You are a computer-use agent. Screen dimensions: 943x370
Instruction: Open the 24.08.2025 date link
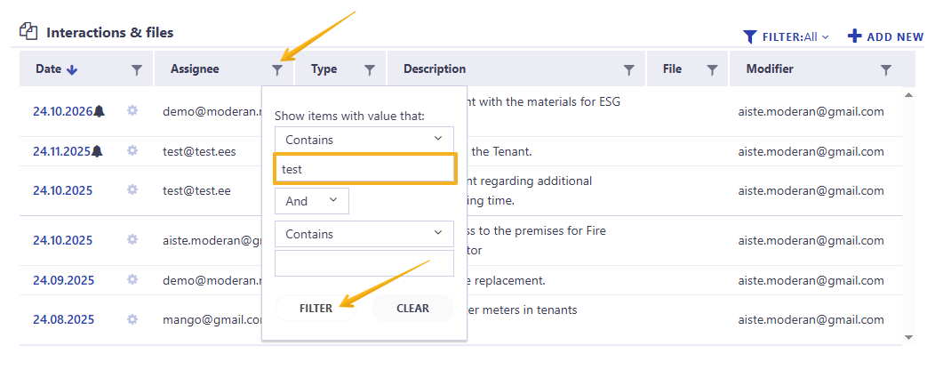tap(63, 319)
